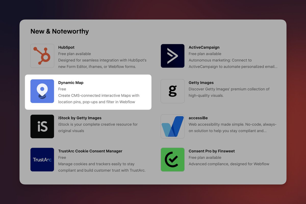Click the HubSpot sprocket icon
The image size is (306, 204).
(x=42, y=56)
